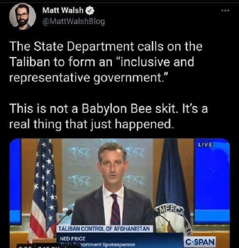Image resolution: width=239 pixels, height=248 pixels.
Task: Click the 'Taliban Control of Afghanistan' caption
Action: (x=104, y=229)
